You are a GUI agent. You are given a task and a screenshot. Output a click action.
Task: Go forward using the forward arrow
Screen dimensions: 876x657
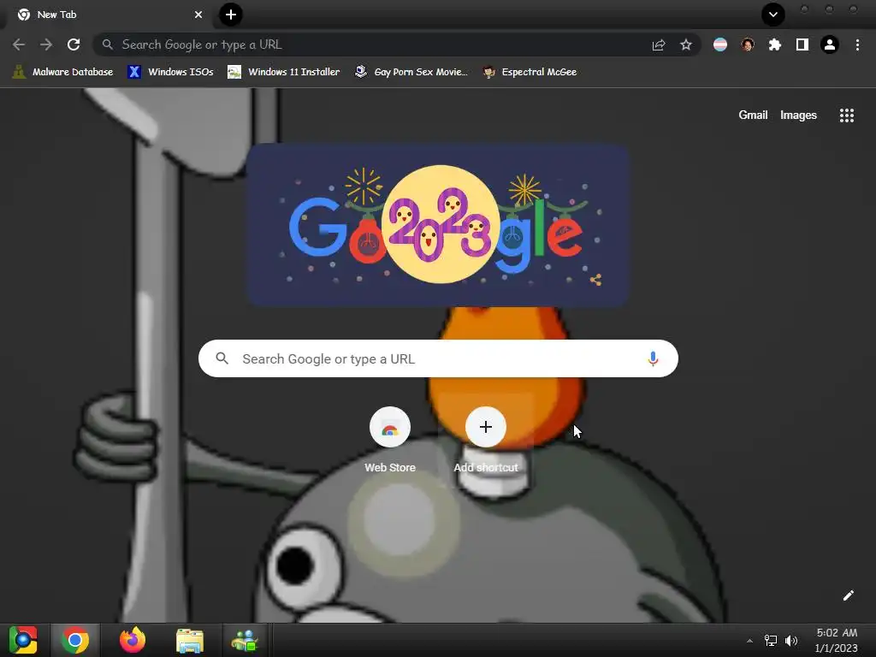pos(46,44)
